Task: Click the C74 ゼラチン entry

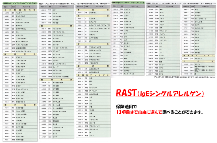Action: click(x=199, y=64)
